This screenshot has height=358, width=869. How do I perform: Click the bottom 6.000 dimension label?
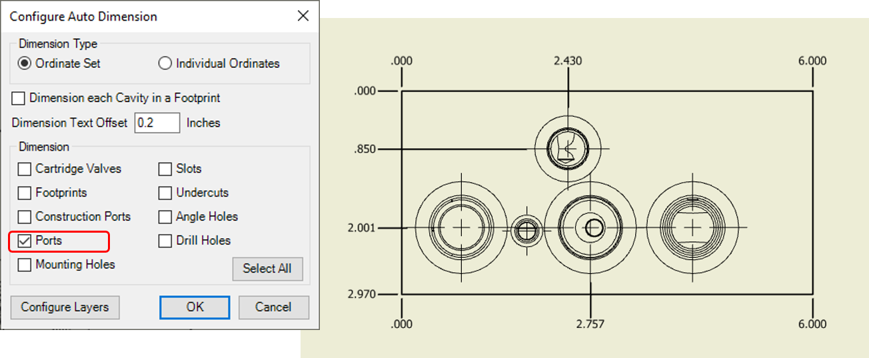tap(812, 325)
